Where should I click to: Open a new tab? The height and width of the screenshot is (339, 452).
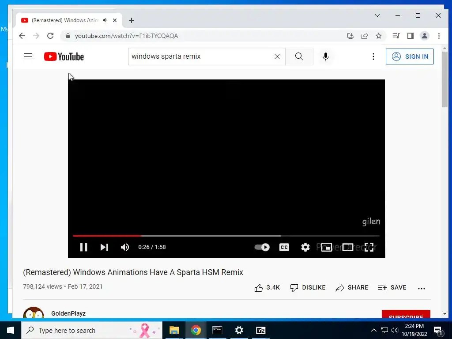[132, 20]
